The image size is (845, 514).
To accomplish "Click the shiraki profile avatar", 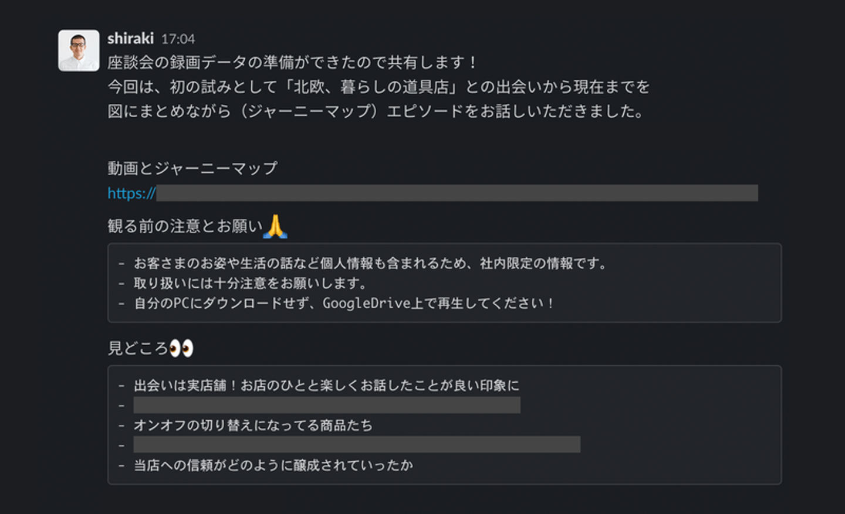I will click(79, 50).
